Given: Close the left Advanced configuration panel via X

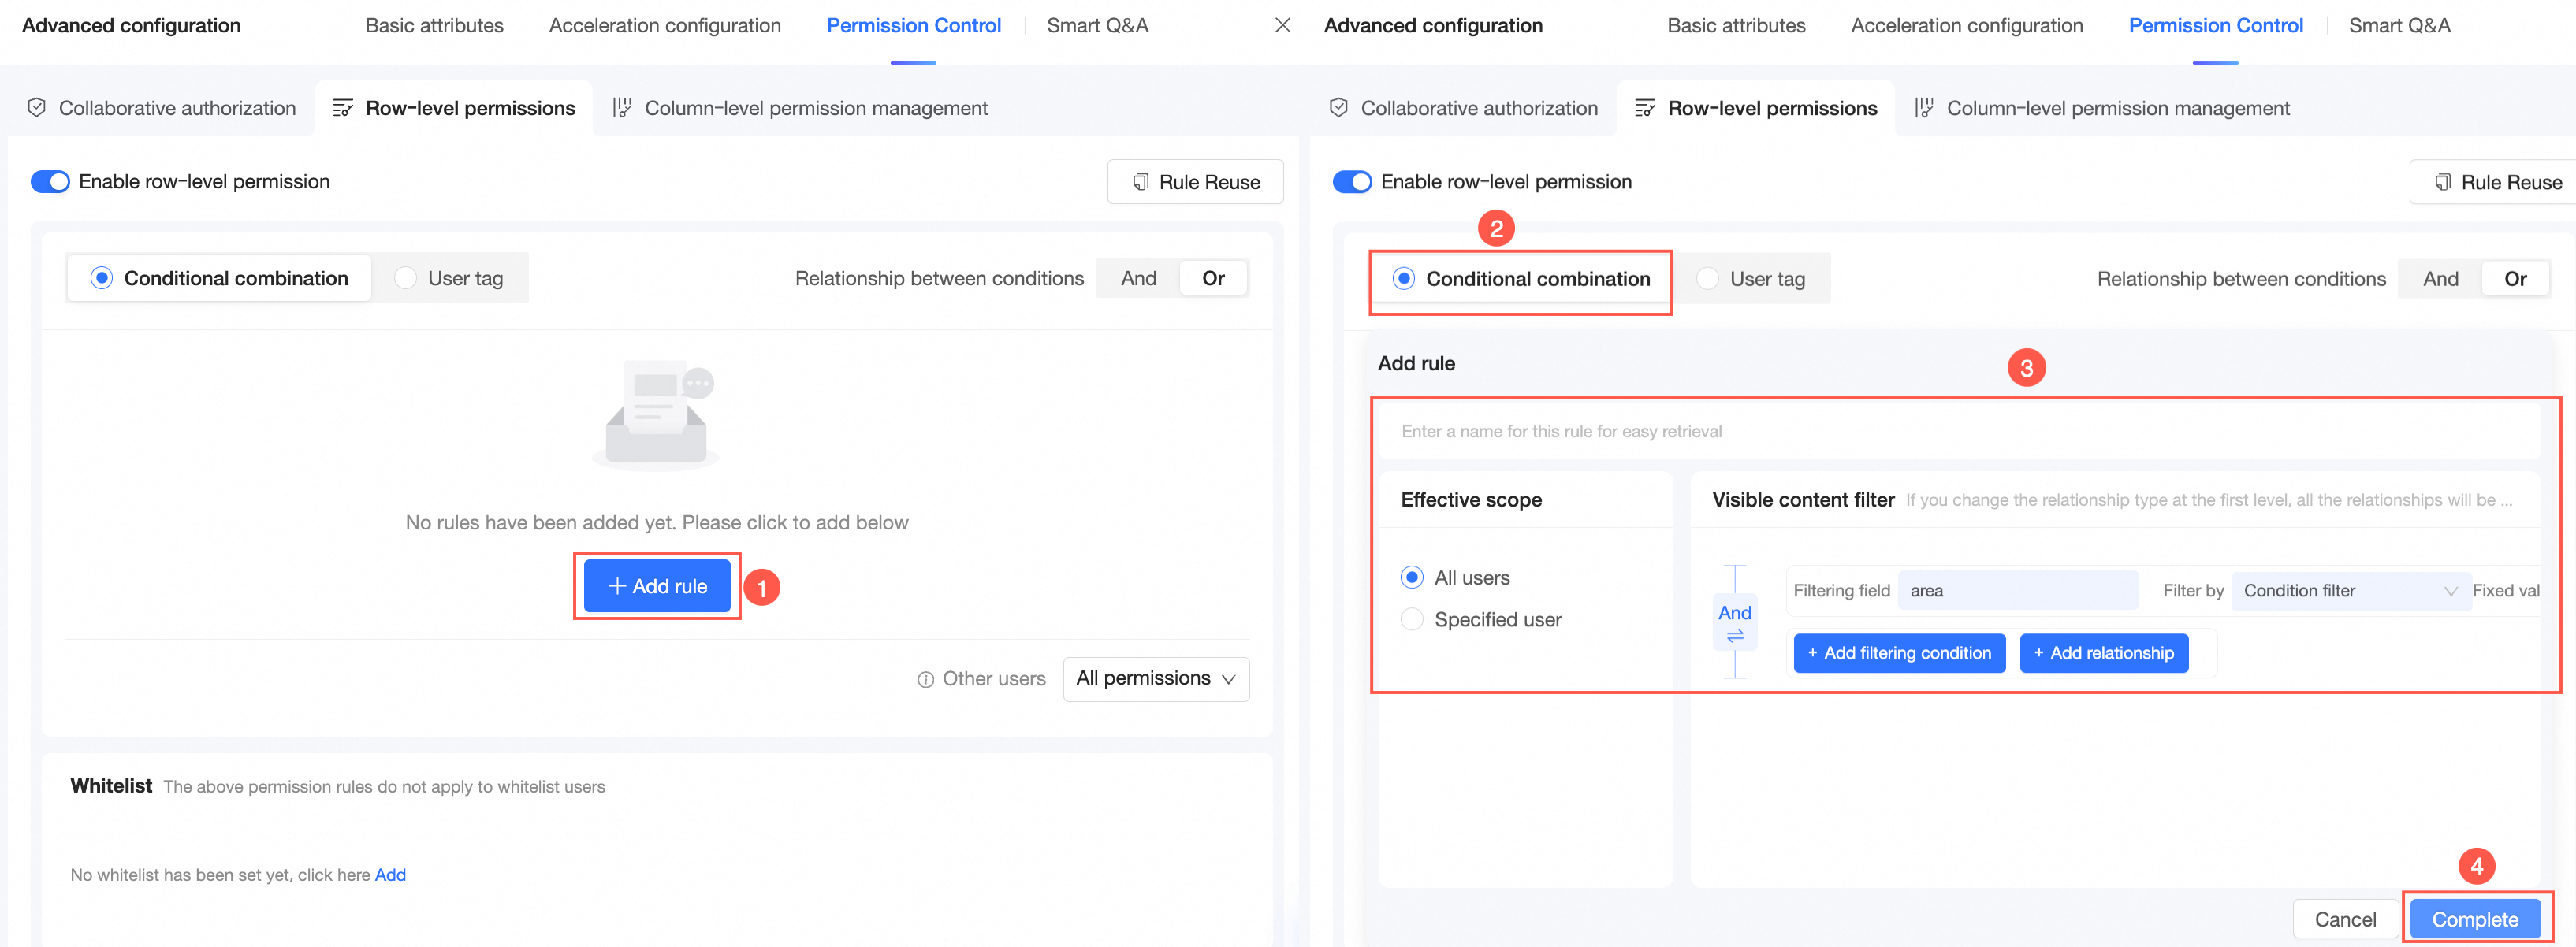Looking at the screenshot, I should point(1282,25).
